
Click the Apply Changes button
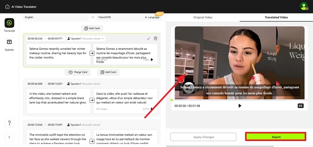click(x=203, y=137)
